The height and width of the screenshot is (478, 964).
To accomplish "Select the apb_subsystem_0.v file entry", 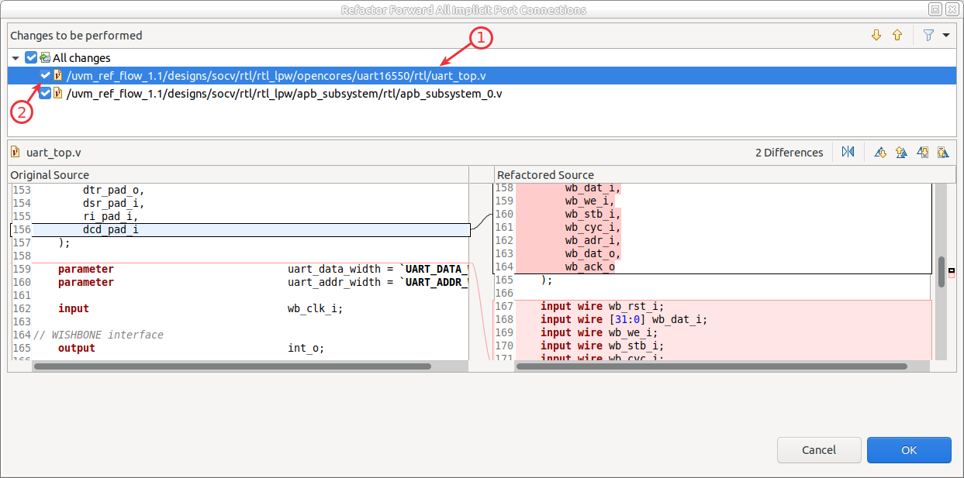I will [x=284, y=93].
